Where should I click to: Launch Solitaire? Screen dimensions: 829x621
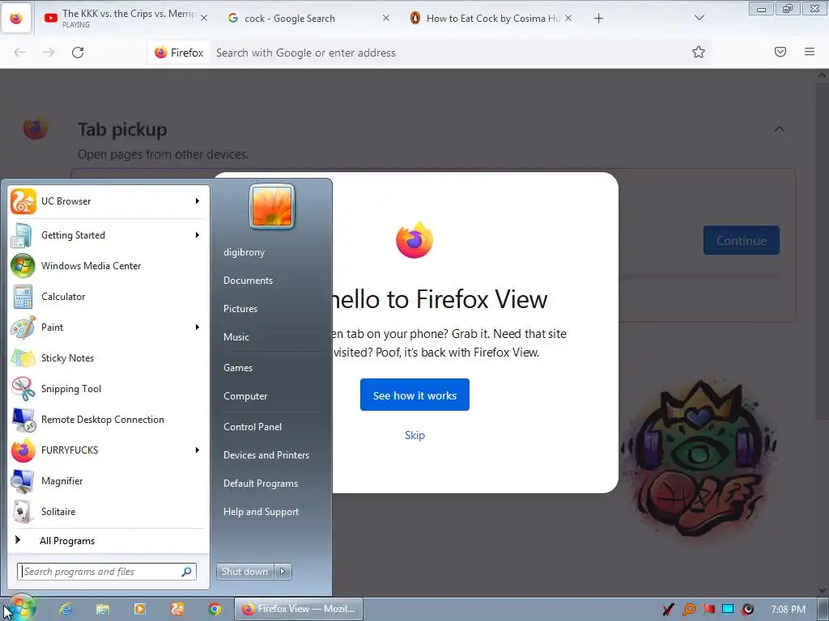click(106, 512)
